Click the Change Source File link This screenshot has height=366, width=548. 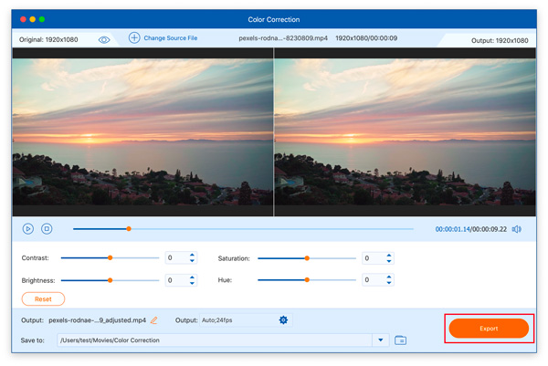click(171, 38)
